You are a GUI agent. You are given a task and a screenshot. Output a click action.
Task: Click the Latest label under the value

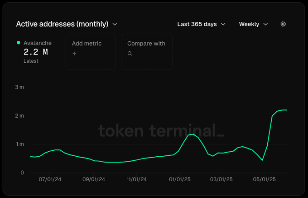point(31,61)
